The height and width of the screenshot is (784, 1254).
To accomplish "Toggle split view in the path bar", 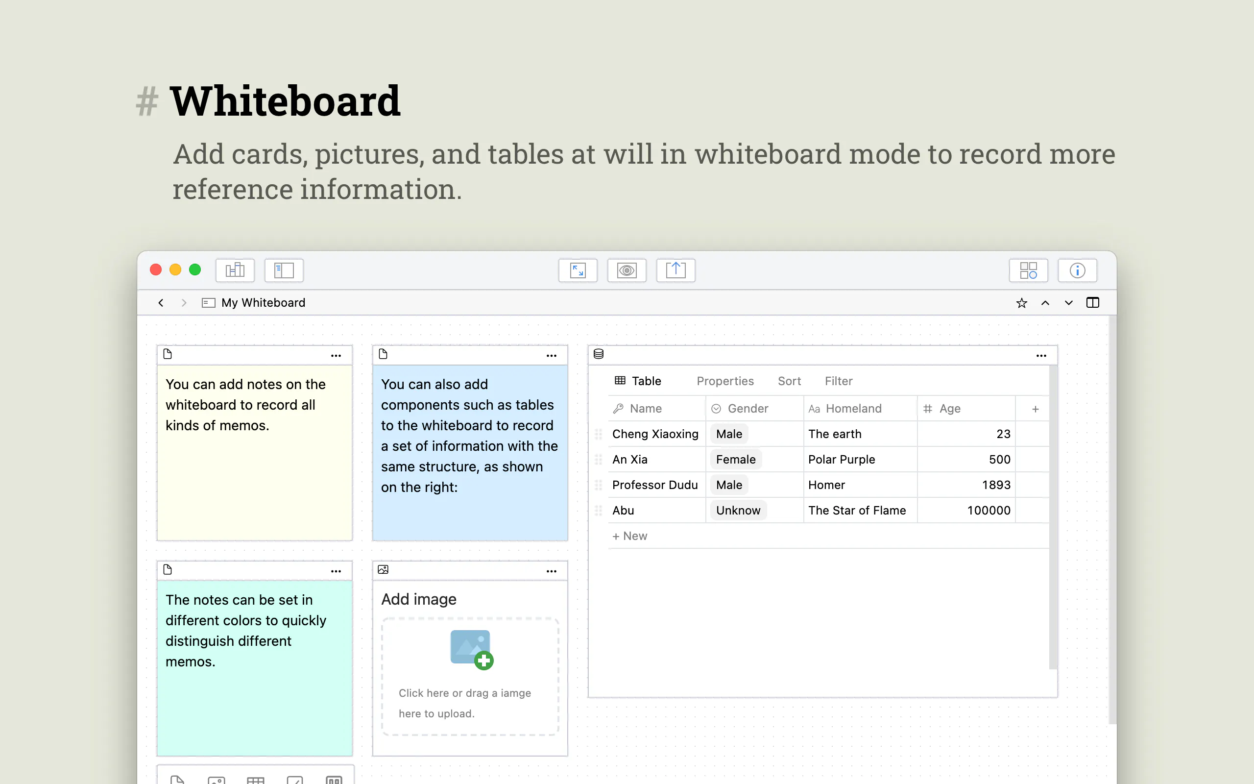I will (1092, 302).
